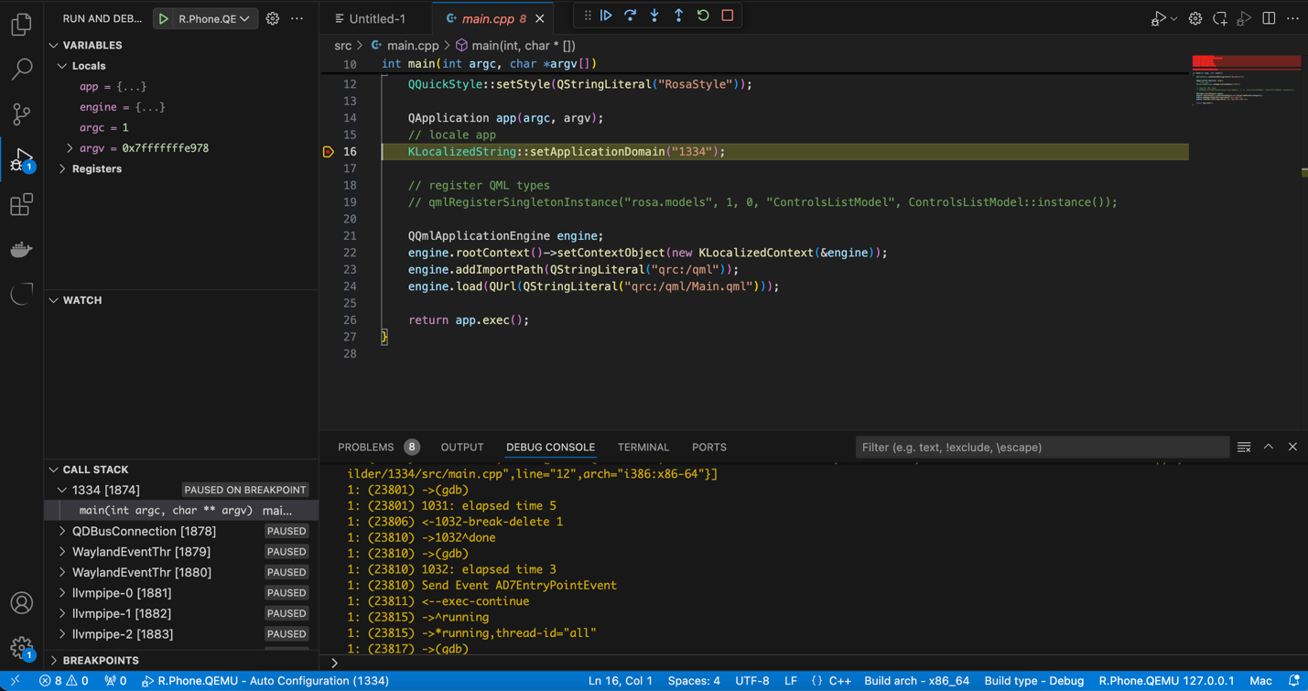The height and width of the screenshot is (691, 1308).
Task: Click the Step Over debug icon
Action: [x=631, y=16]
